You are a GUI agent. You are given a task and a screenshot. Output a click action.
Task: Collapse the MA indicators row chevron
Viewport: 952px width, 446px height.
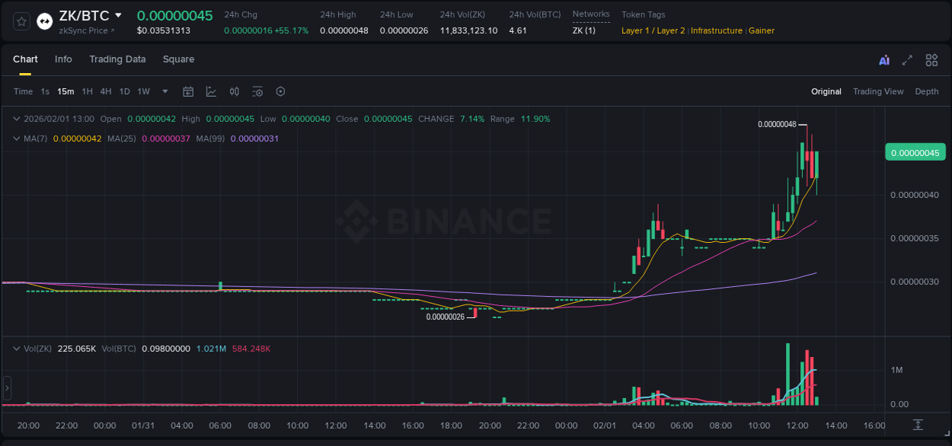point(17,139)
